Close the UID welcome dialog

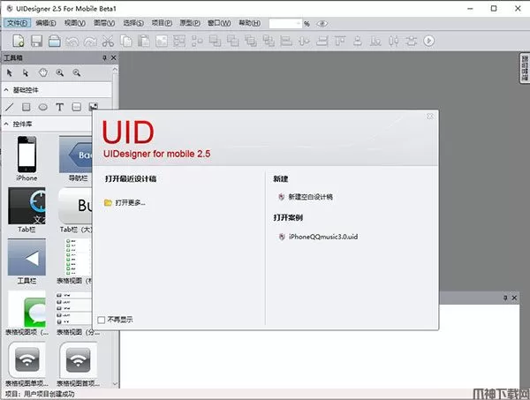tap(430, 117)
